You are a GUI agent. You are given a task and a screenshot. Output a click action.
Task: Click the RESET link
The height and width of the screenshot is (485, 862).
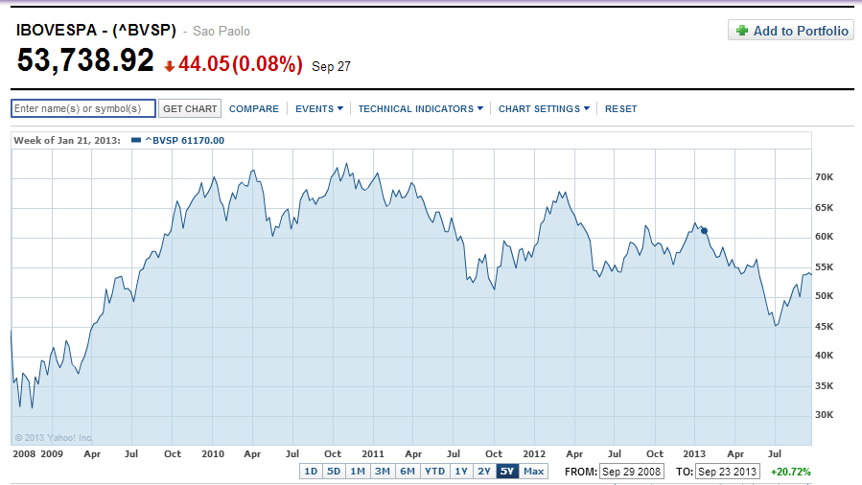point(620,108)
